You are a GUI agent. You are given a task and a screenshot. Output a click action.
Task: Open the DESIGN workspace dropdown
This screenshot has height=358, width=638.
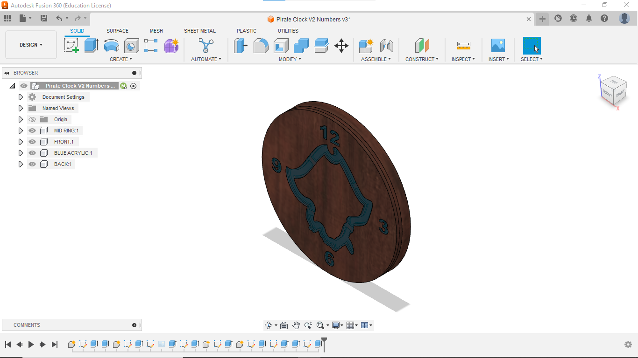coord(31,45)
